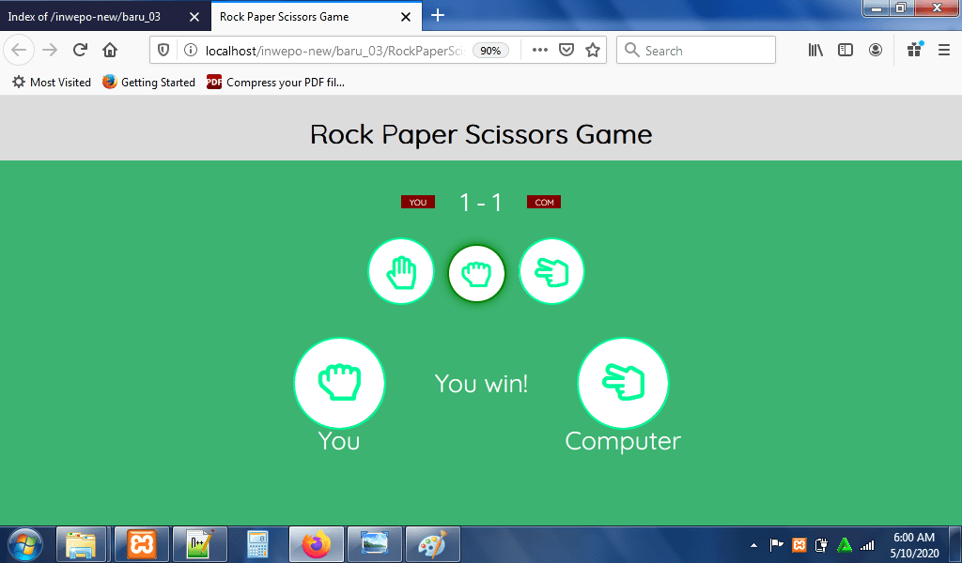Open the What's New gift icon
Screen dimensions: 962x563
(x=915, y=50)
